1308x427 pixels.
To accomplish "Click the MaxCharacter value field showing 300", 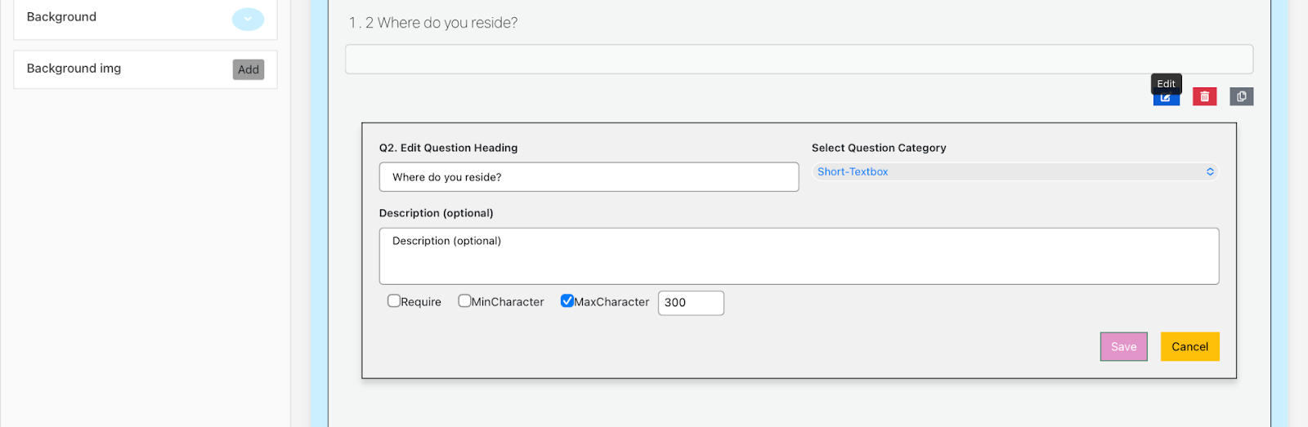I will [x=691, y=303].
